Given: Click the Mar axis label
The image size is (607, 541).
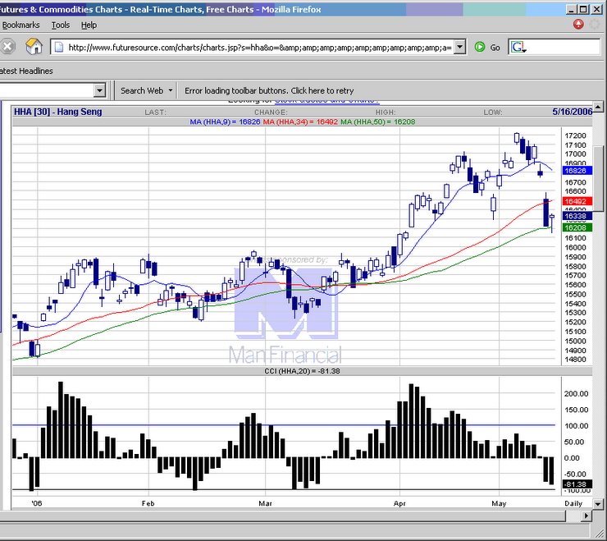Looking at the screenshot, I should (x=265, y=503).
